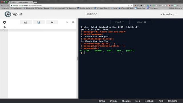Click the panel divider handle between editor and console
Image resolution: width=183 pixels, height=103 pixels.
[x=77, y=58]
